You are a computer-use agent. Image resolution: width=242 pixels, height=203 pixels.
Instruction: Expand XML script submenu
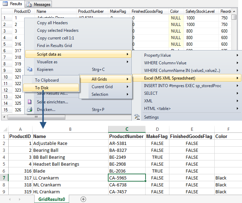pyautogui.click(x=187, y=101)
